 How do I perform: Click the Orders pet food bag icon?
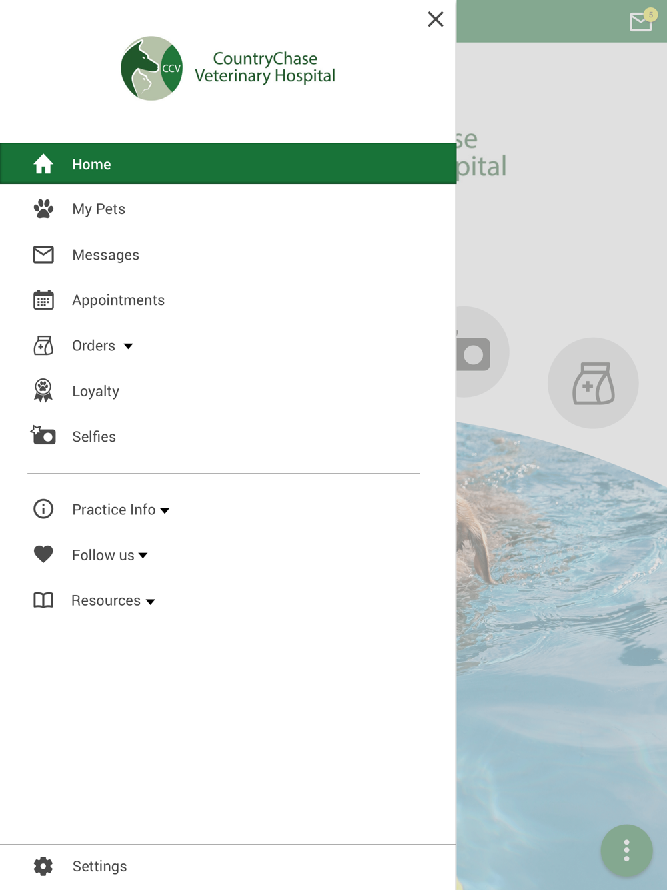[x=43, y=346]
